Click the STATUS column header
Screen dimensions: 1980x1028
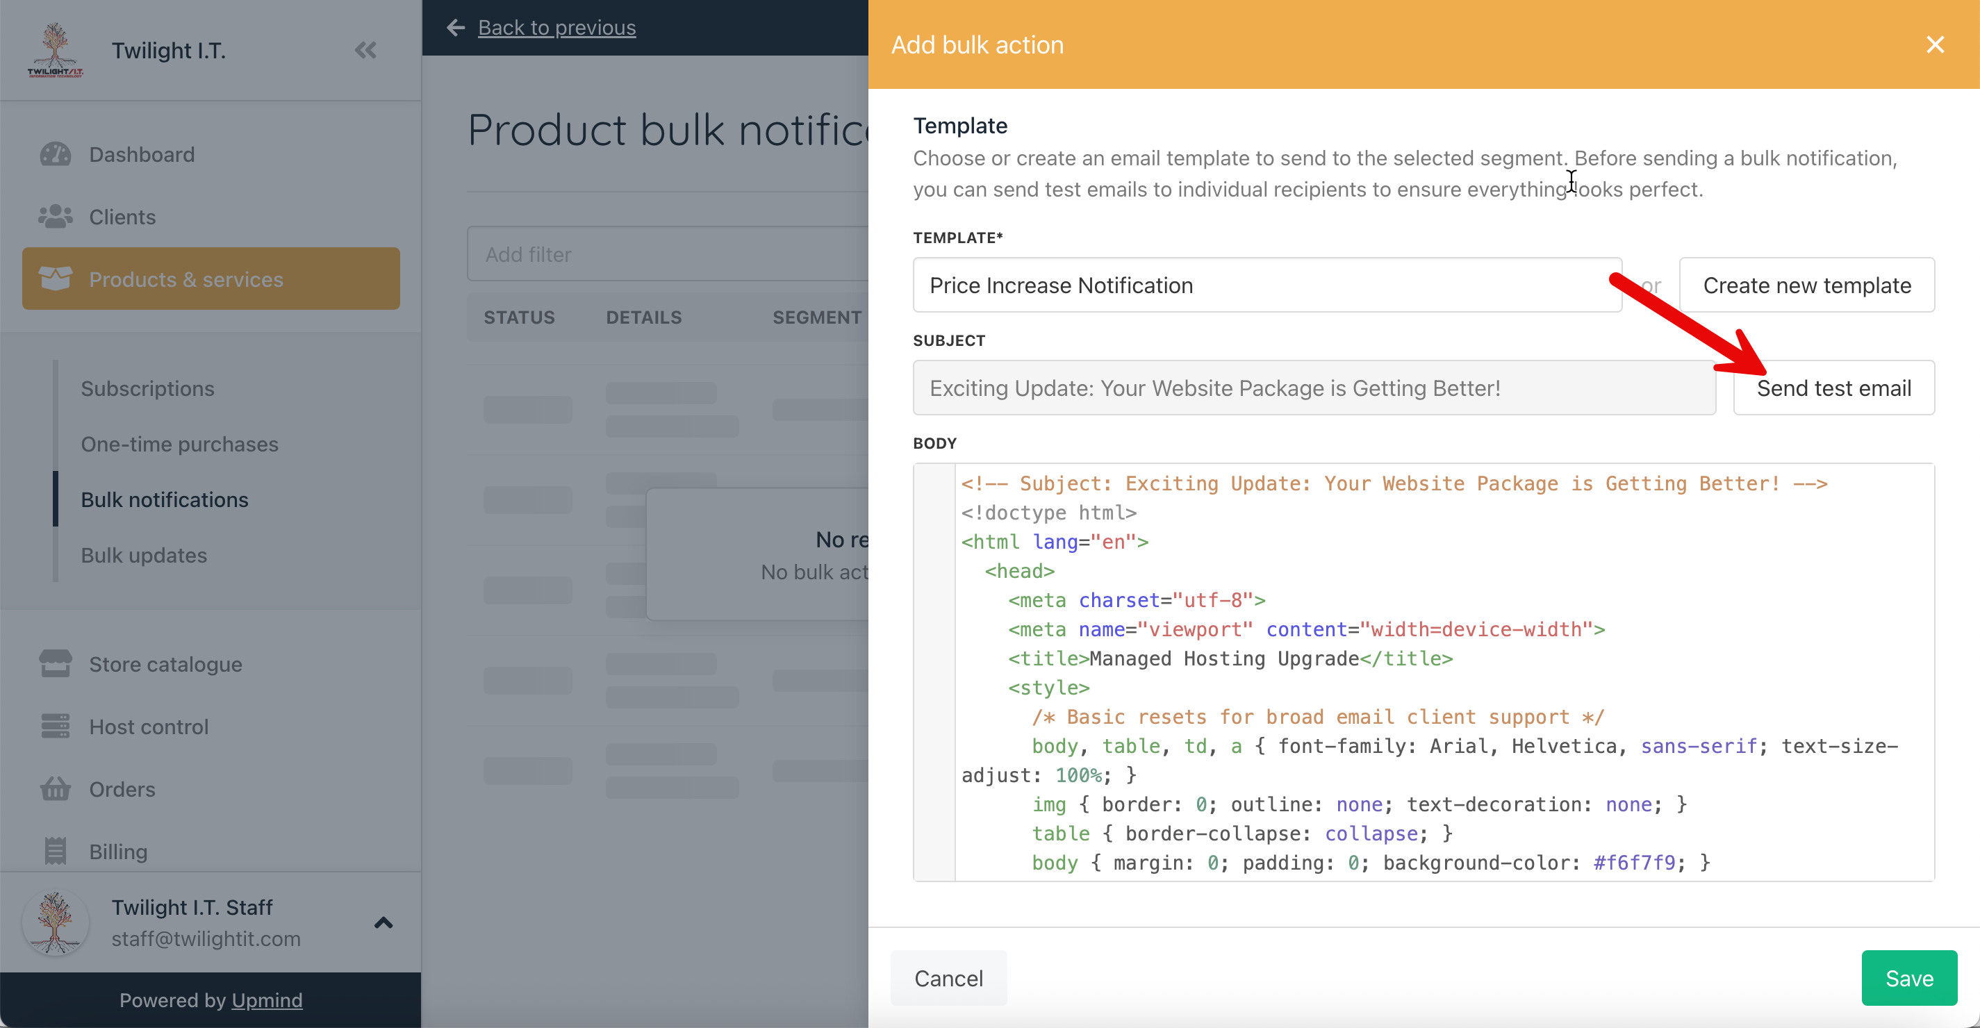click(519, 317)
